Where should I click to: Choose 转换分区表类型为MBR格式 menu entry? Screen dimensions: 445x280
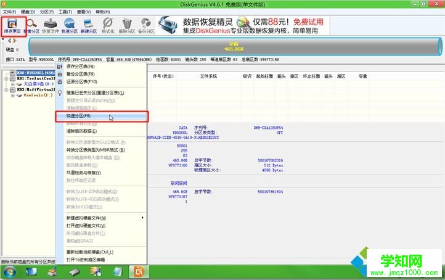click(x=101, y=150)
